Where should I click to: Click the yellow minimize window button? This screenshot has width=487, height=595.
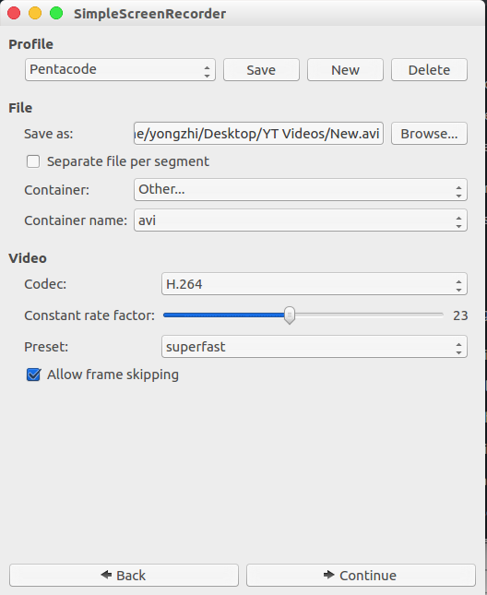[x=35, y=13]
